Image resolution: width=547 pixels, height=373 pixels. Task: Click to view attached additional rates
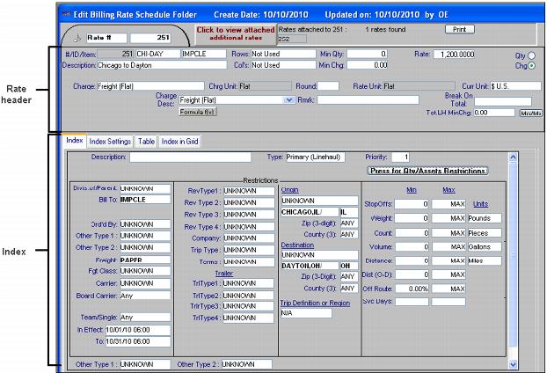pyautogui.click(x=236, y=33)
